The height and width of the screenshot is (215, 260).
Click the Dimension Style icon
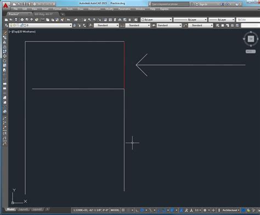(x=122, y=25)
